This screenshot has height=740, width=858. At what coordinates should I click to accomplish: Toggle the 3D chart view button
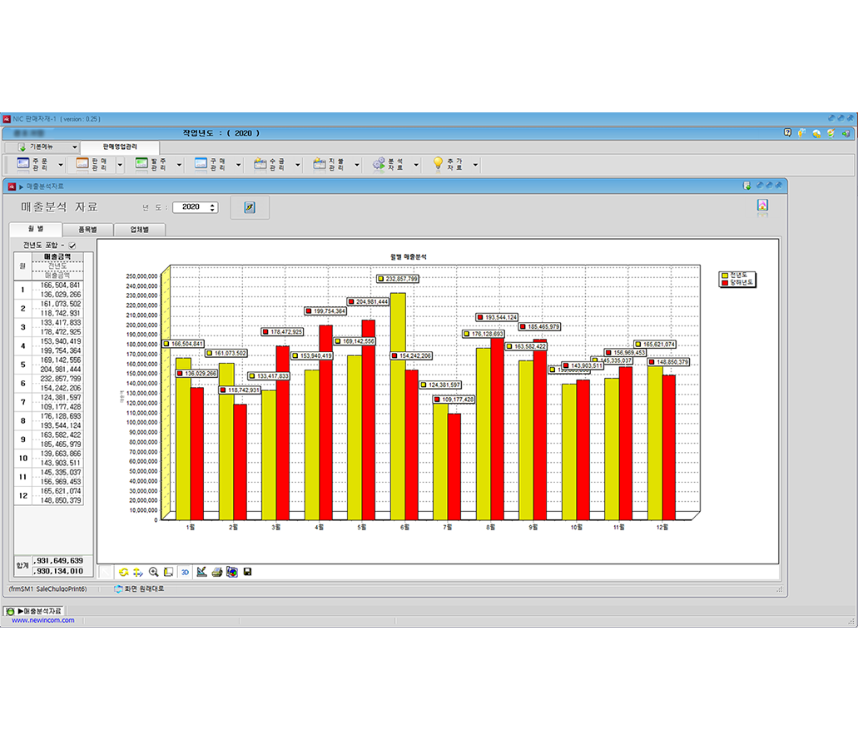(185, 572)
